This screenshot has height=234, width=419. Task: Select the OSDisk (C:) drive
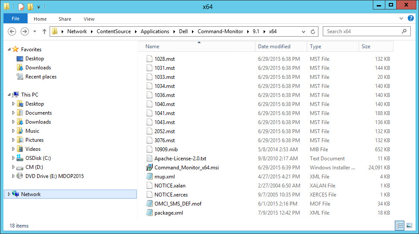coord(38,158)
